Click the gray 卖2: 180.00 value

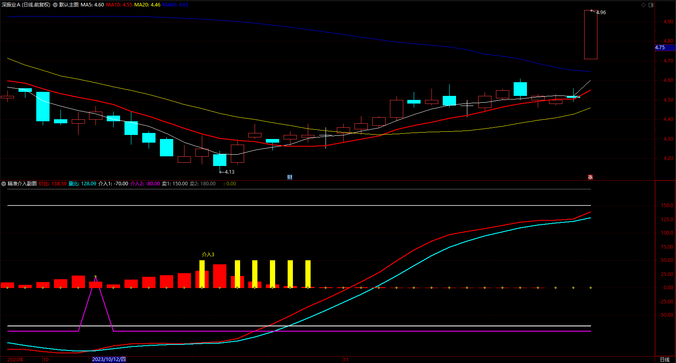pyautogui.click(x=203, y=184)
